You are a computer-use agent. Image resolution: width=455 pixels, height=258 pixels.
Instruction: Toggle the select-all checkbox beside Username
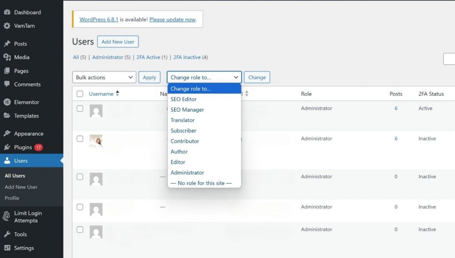(x=80, y=94)
